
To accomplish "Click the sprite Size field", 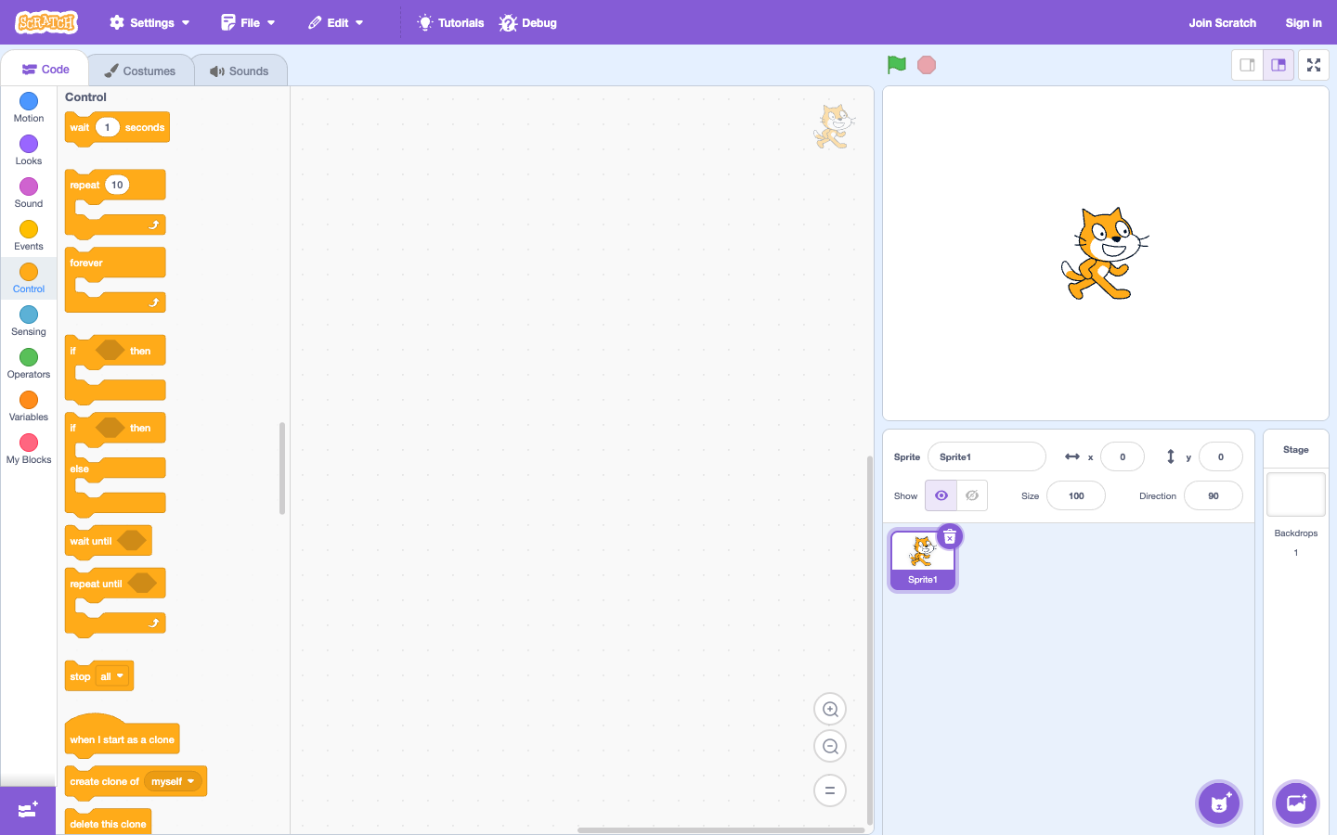I will point(1076,495).
